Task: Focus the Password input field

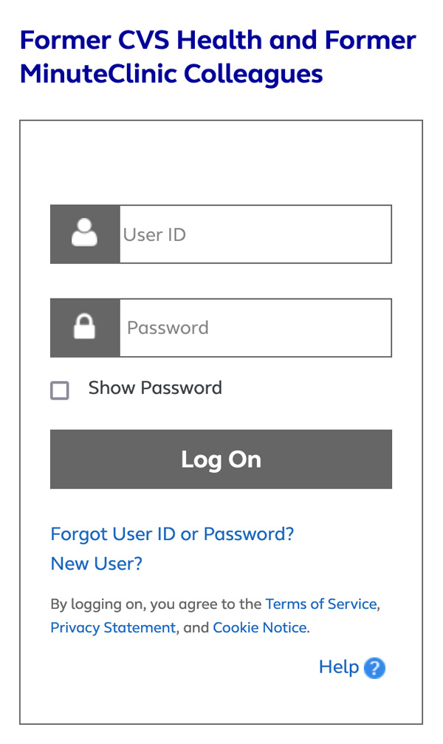Action: 255,328
